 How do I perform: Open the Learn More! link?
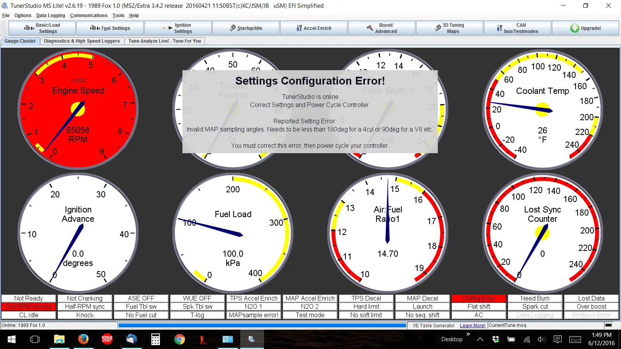pyautogui.click(x=472, y=326)
